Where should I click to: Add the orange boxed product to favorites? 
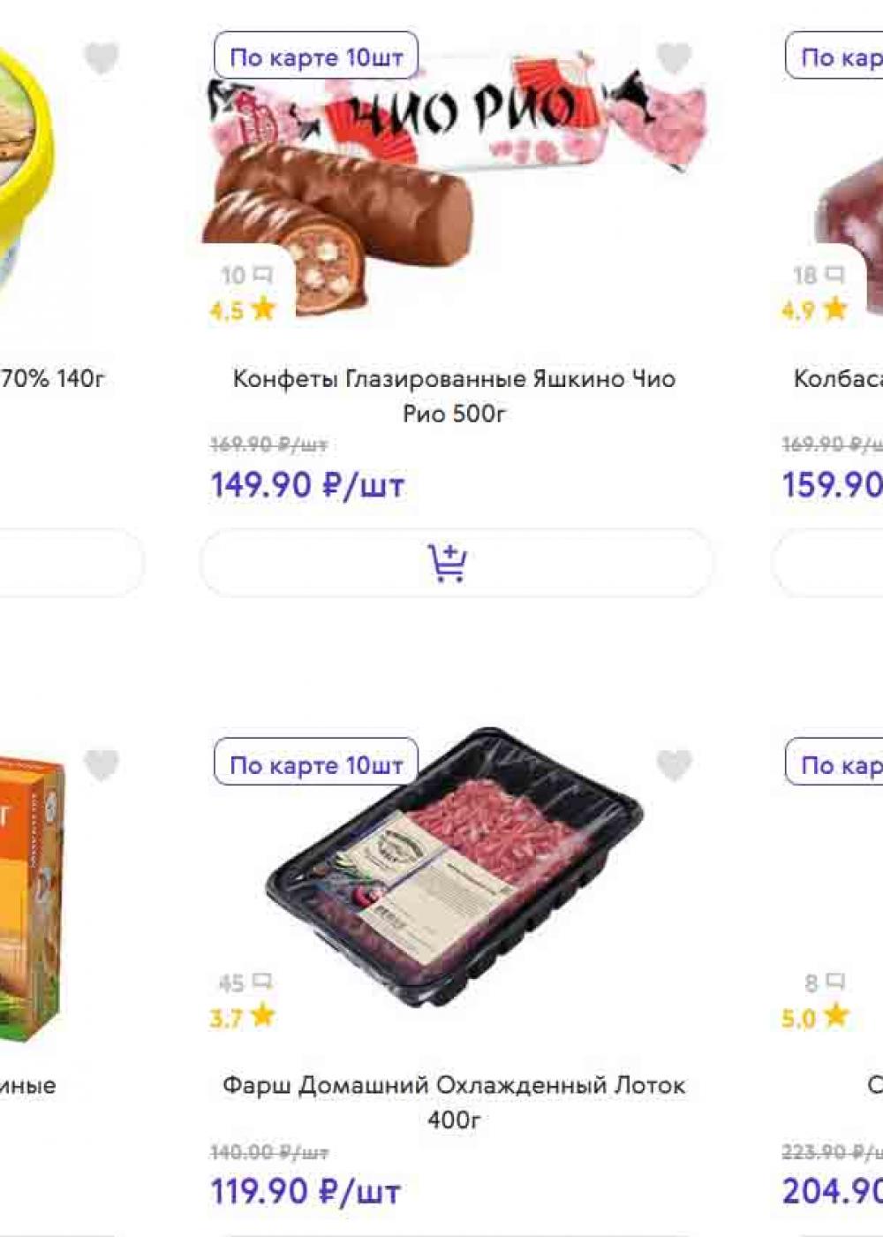point(102,765)
